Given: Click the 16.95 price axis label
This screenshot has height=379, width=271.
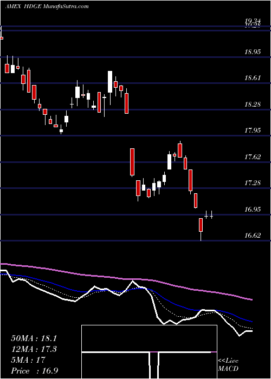Looking at the screenshot, I should pyautogui.click(x=253, y=210).
